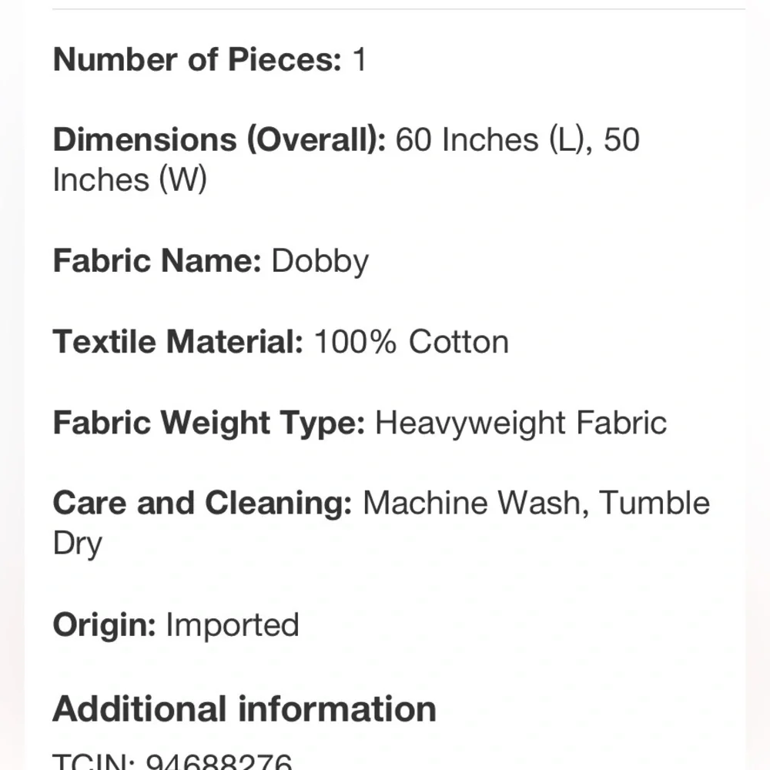Click the Origin label
770x770 pixels.
click(x=104, y=625)
